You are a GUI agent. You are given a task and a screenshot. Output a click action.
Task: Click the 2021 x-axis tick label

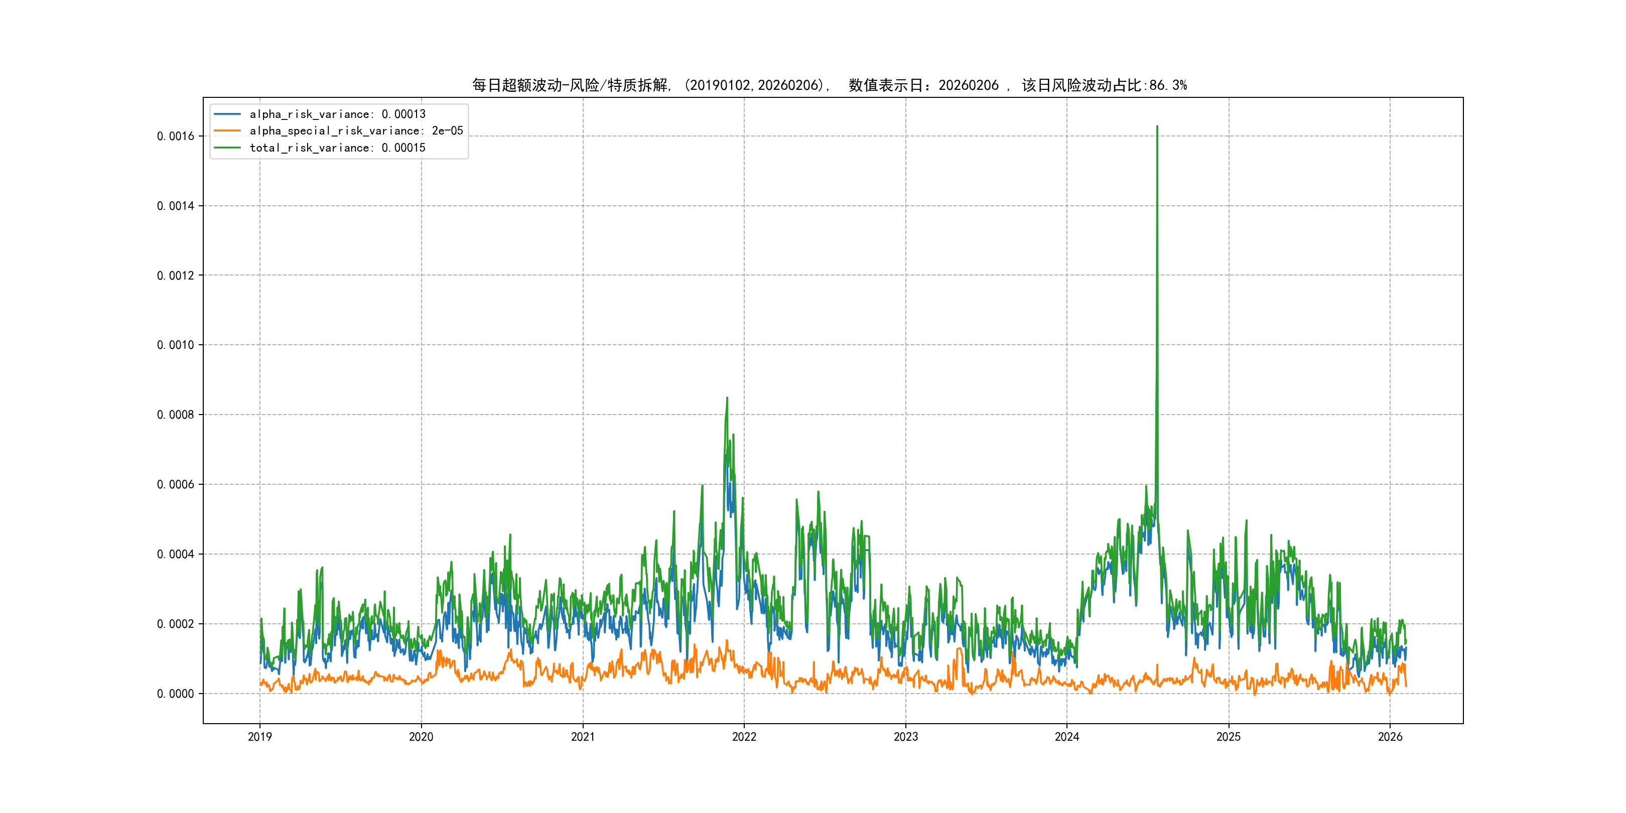583,737
